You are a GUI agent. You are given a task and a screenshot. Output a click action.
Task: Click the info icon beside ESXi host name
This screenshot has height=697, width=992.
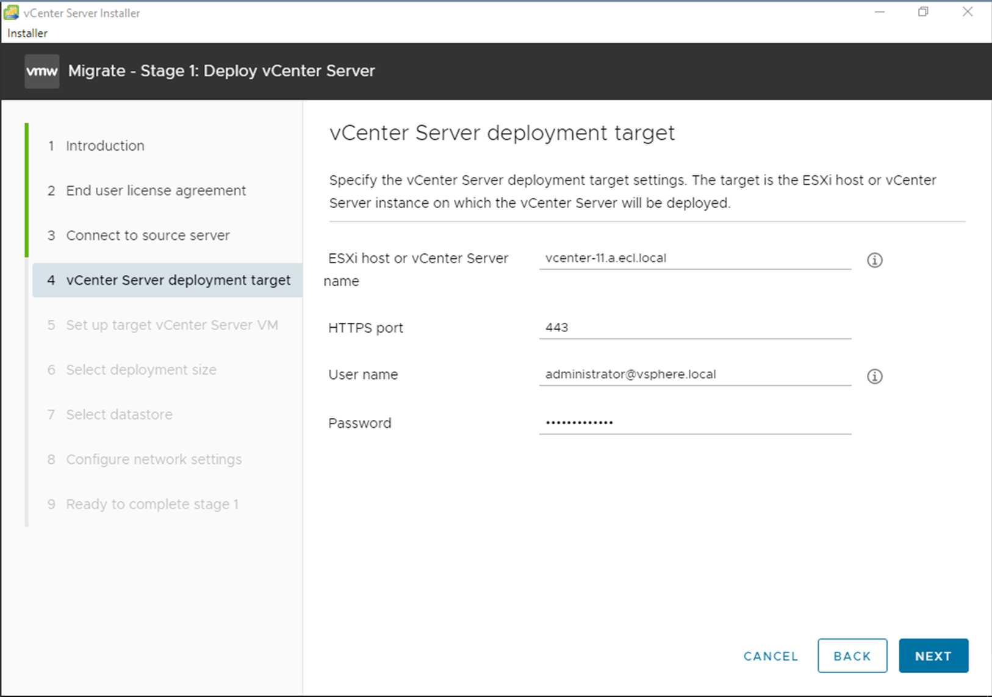[x=874, y=260]
